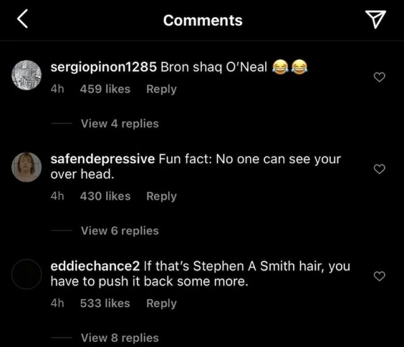Screen dimensions: 404x347
Task: Like sergiopinon1285's comment with the heart
Action: coord(379,77)
